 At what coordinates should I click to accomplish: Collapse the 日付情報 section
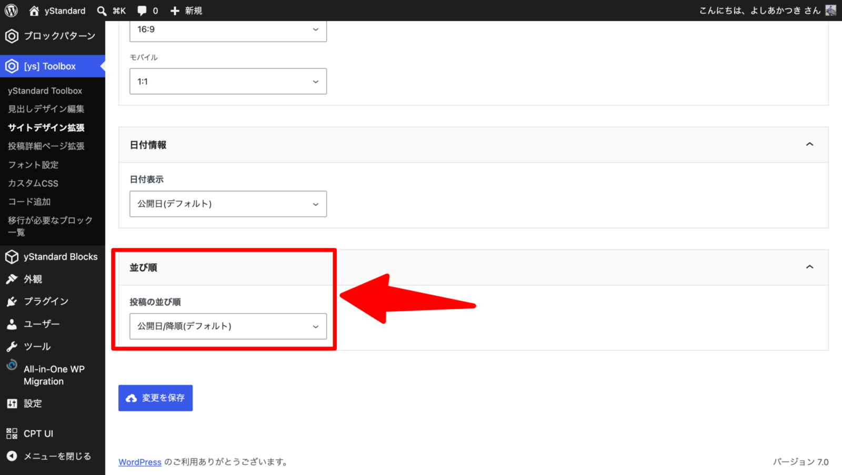(809, 144)
